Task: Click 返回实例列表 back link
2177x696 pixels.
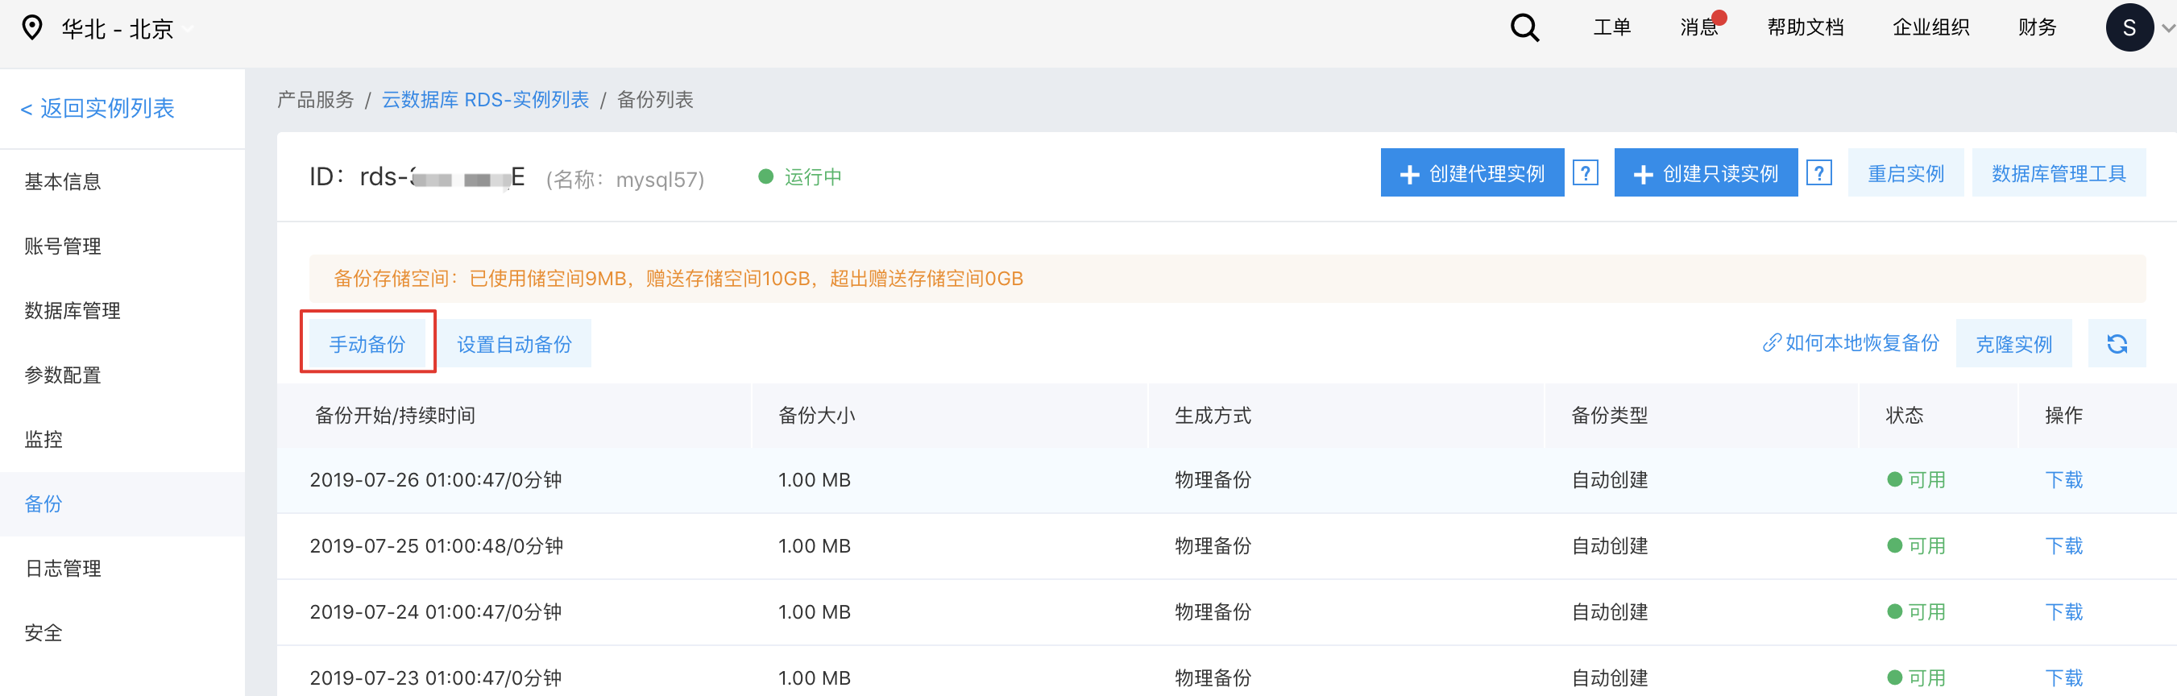Action: 97,108
